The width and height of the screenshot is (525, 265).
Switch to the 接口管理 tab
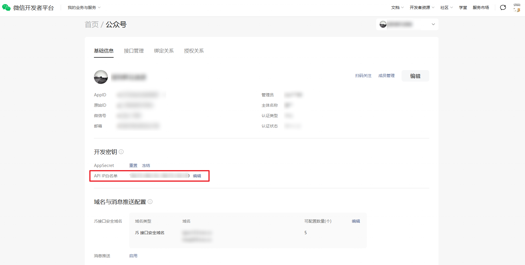coord(134,51)
